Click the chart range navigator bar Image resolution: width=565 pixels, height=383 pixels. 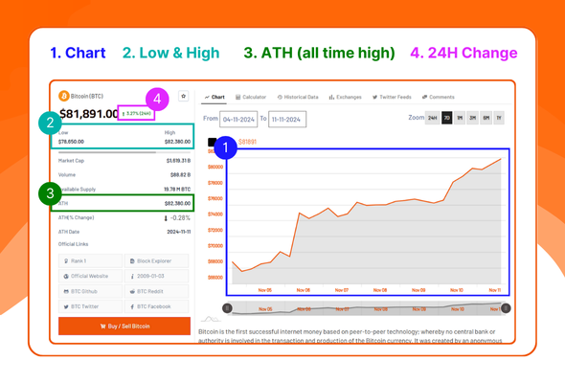pyautogui.click(x=367, y=308)
